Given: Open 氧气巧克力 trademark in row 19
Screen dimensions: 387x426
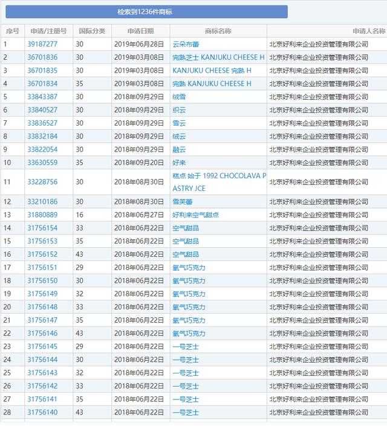Looking at the screenshot, I should point(189,294).
